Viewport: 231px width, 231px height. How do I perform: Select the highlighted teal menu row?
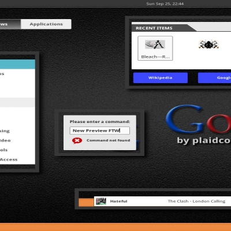pos(17,64)
